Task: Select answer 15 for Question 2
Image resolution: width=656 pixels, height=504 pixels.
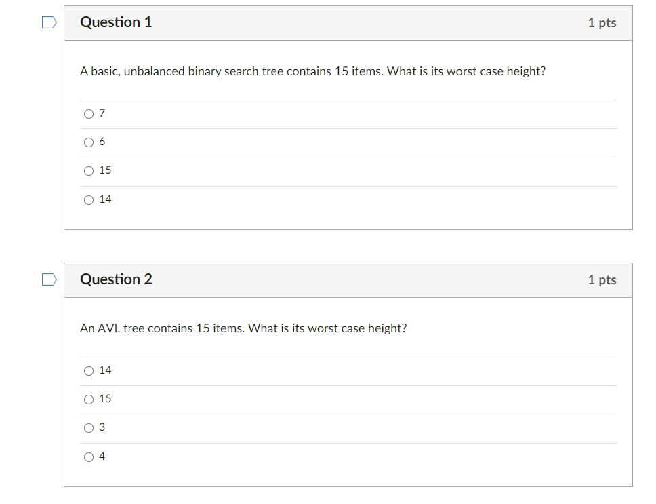Action: coord(88,399)
